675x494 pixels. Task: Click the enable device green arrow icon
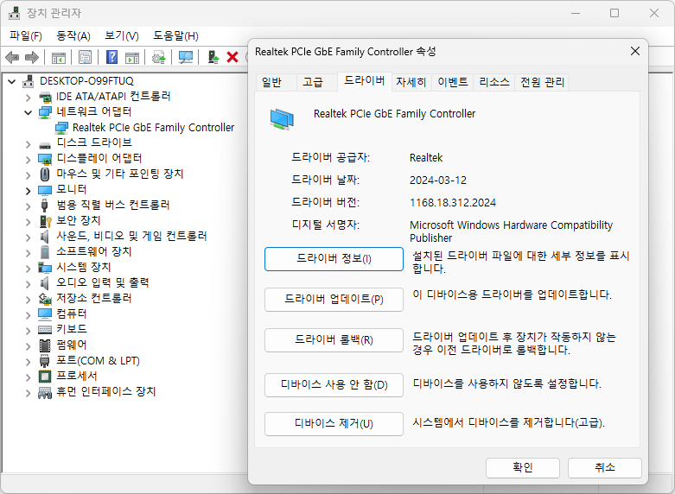click(x=213, y=57)
